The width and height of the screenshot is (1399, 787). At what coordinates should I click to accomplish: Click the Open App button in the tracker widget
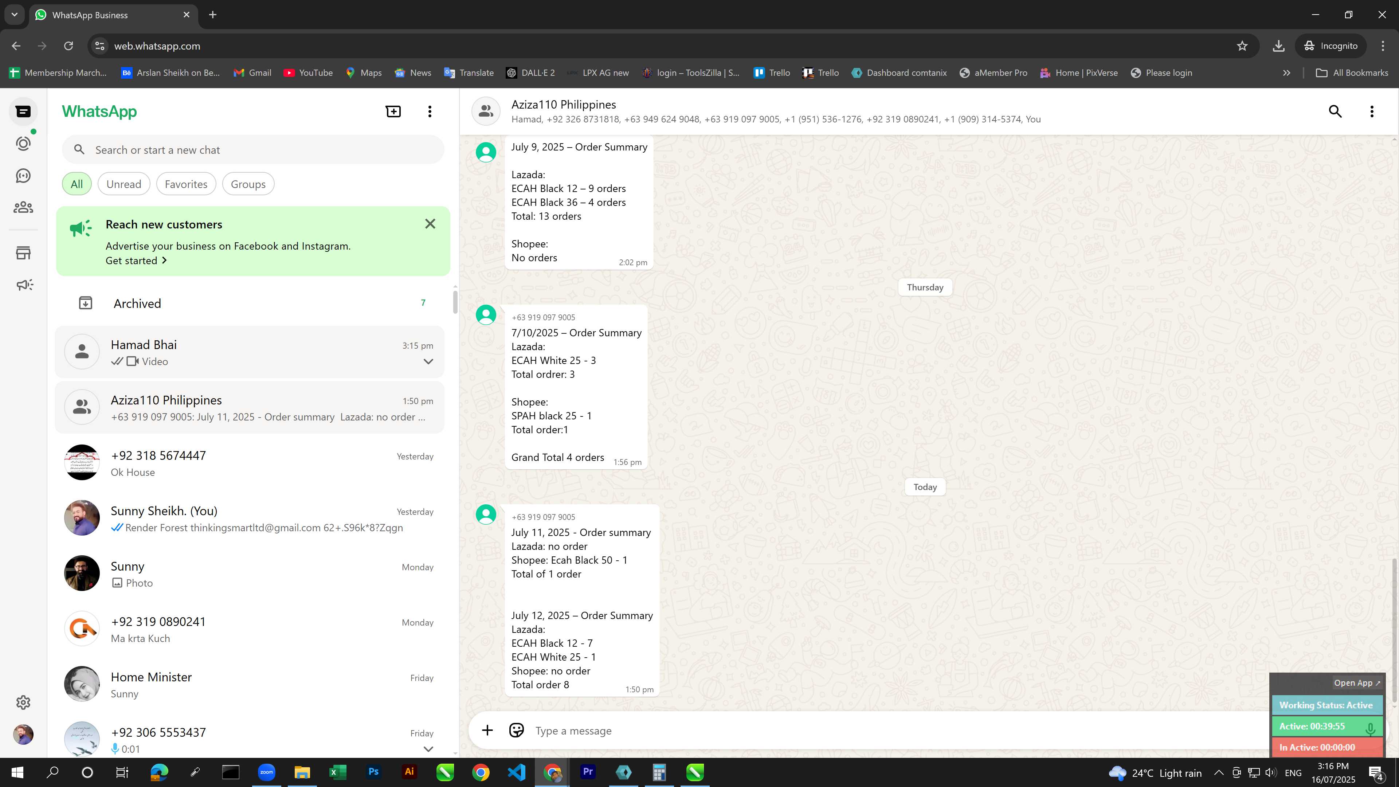tap(1357, 683)
